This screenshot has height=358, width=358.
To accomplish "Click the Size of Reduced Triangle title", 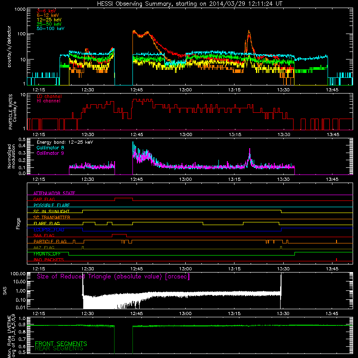I will 113,277.
